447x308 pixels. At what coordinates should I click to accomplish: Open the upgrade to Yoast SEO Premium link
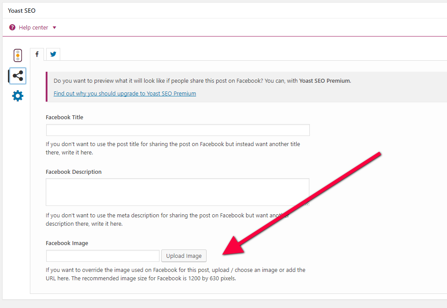coord(125,93)
